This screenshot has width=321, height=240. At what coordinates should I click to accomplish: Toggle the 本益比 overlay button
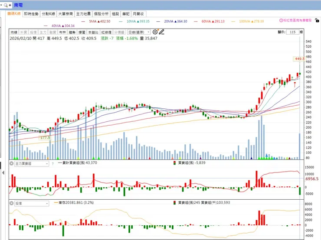pos(93,32)
